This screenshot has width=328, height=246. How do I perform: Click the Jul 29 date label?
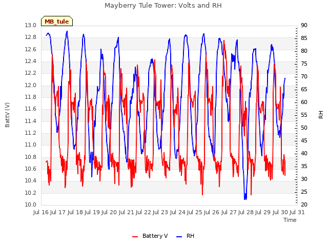(x=263, y=212)
